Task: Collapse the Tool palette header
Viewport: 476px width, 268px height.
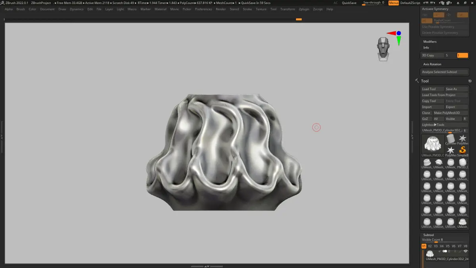Action: (425, 81)
